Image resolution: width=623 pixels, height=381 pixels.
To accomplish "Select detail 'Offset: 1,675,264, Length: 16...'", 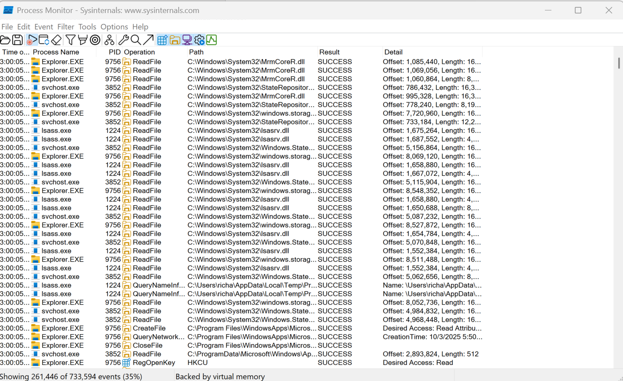I will pos(432,131).
